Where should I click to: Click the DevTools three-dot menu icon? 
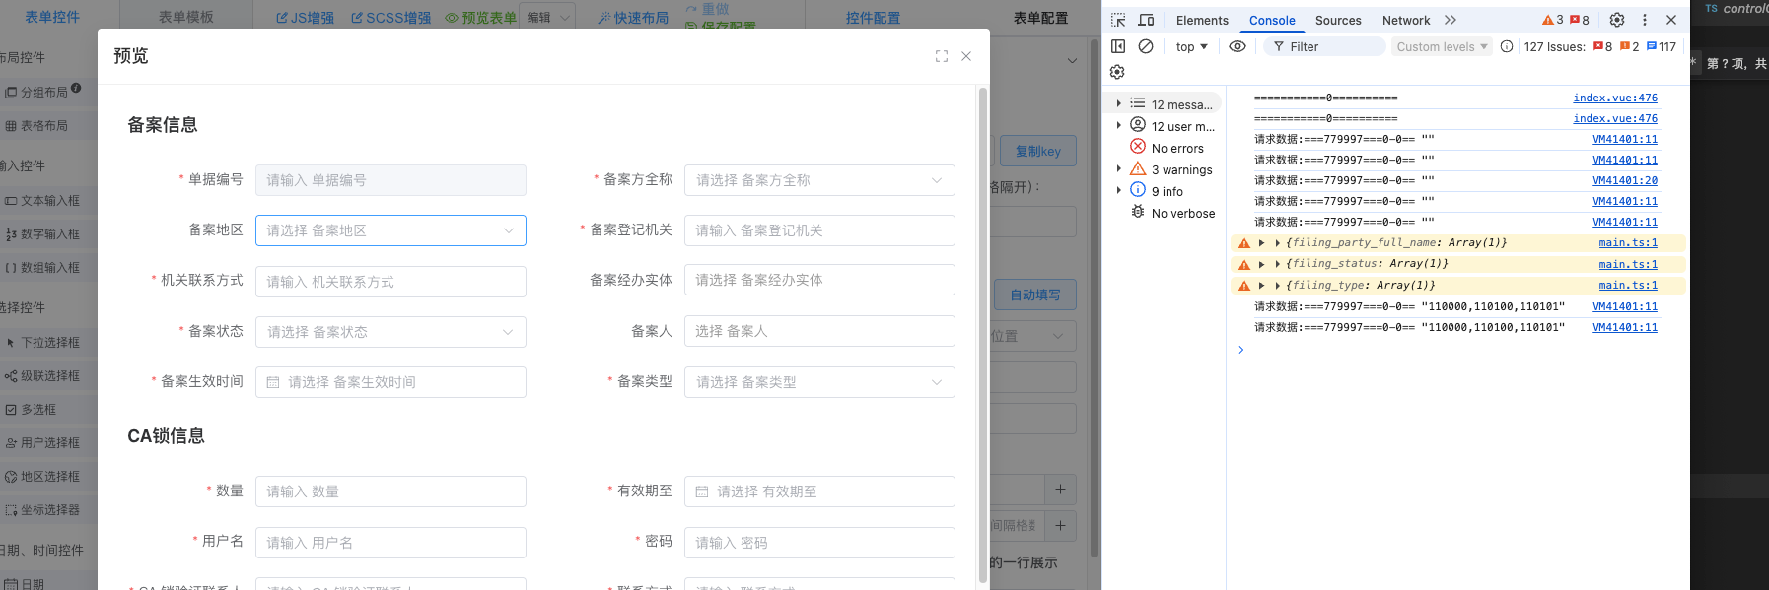(x=1644, y=20)
